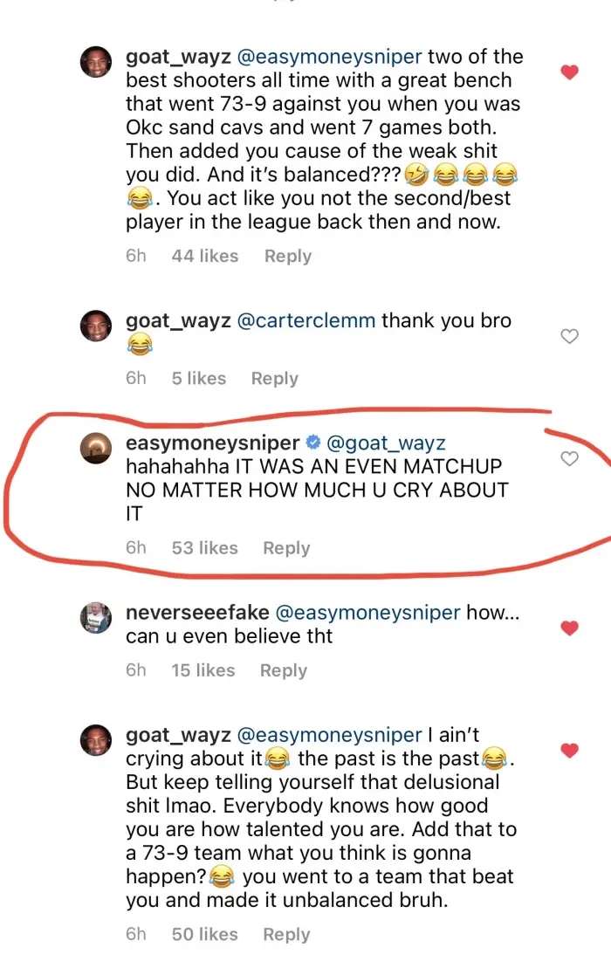
Task: Tap goat_wayz avatar beside "thank you bro"
Action: [x=96, y=325]
